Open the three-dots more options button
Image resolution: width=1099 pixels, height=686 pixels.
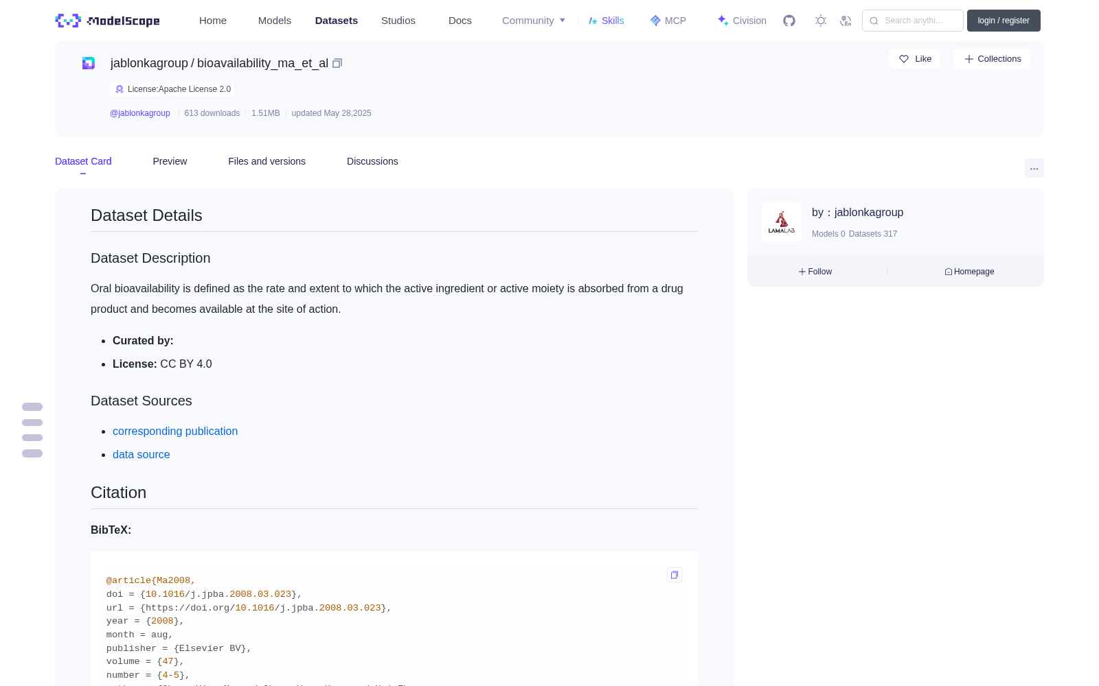point(1034,168)
